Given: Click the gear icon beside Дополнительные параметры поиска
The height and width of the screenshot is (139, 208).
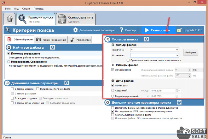Looking at the screenshot, I should tap(108, 103).
